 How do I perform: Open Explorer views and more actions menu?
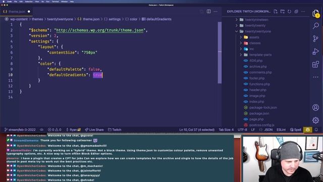[303, 12]
